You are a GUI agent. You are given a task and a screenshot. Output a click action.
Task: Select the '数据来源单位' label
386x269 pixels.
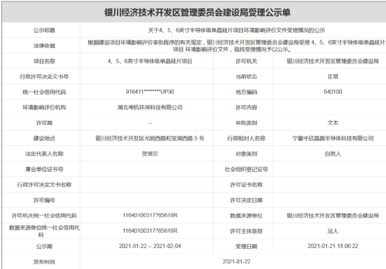(247, 215)
